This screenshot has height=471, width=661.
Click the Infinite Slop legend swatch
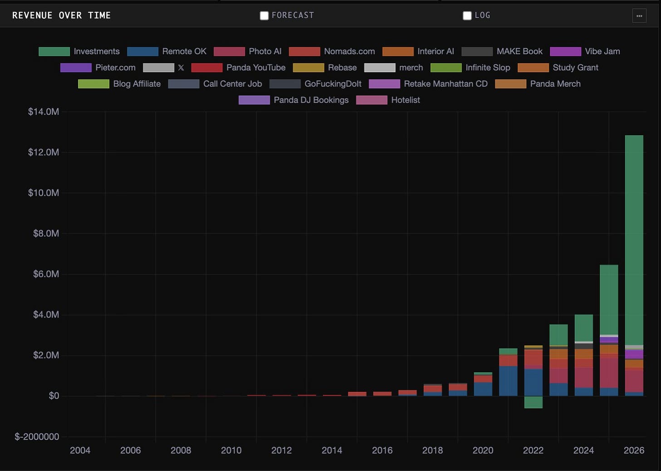(x=446, y=68)
